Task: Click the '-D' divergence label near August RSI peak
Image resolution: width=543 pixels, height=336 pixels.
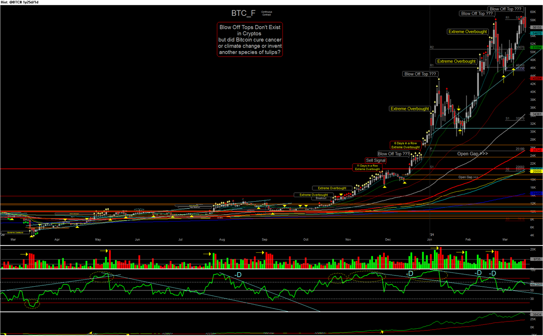Action: (x=238, y=275)
